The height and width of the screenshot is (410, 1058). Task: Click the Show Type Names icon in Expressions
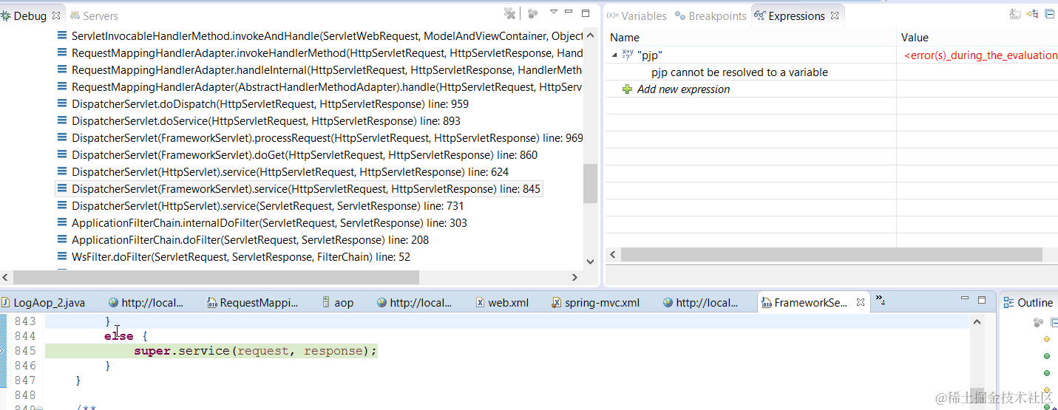pos(1015,13)
